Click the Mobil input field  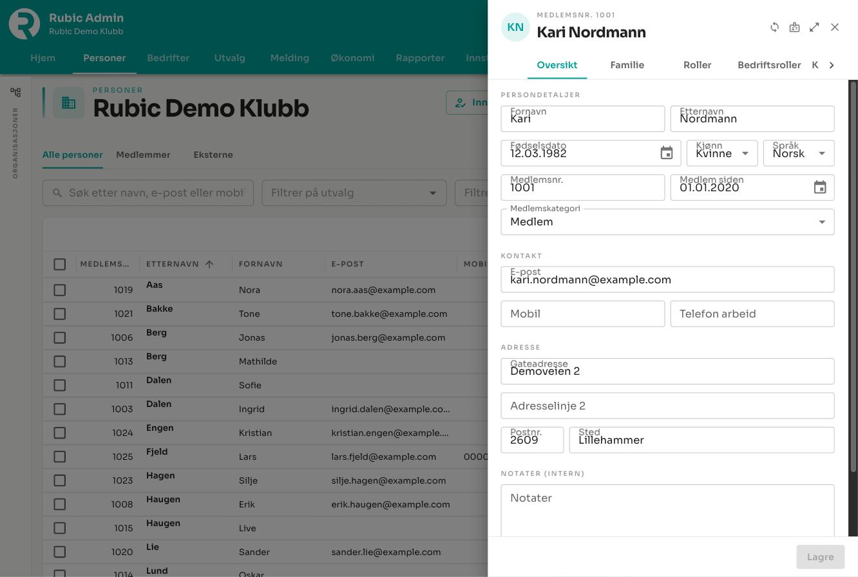click(583, 314)
